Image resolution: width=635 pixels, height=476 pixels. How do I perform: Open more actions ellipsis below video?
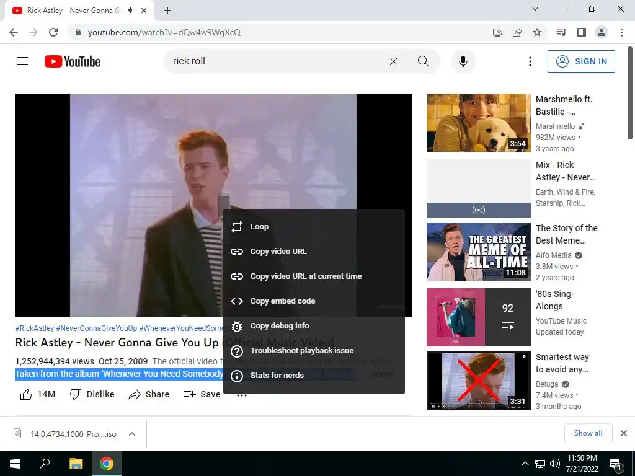(242, 395)
